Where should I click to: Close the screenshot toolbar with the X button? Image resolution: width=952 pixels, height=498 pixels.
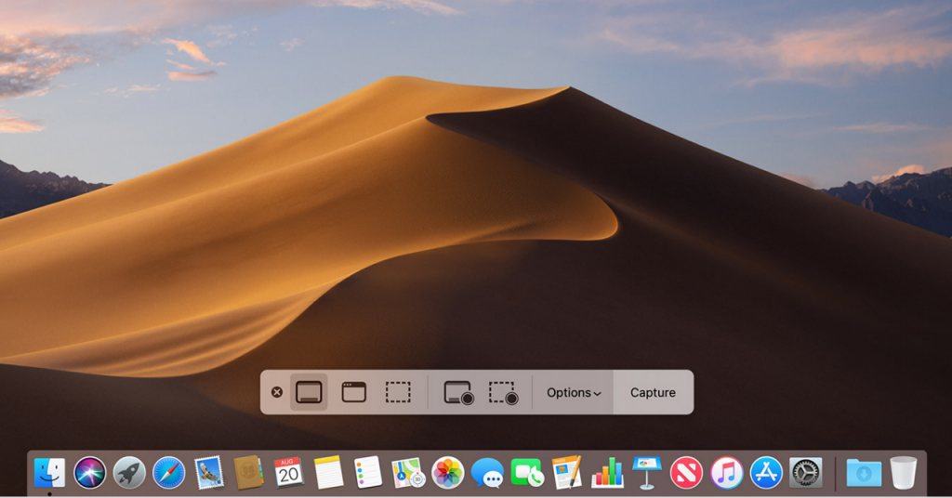pos(277,392)
